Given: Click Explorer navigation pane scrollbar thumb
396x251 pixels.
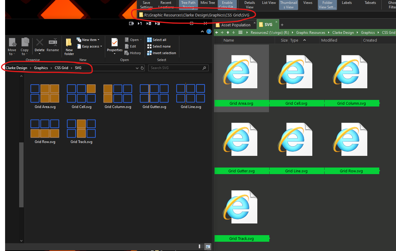Looking at the screenshot, I should pos(21,175).
